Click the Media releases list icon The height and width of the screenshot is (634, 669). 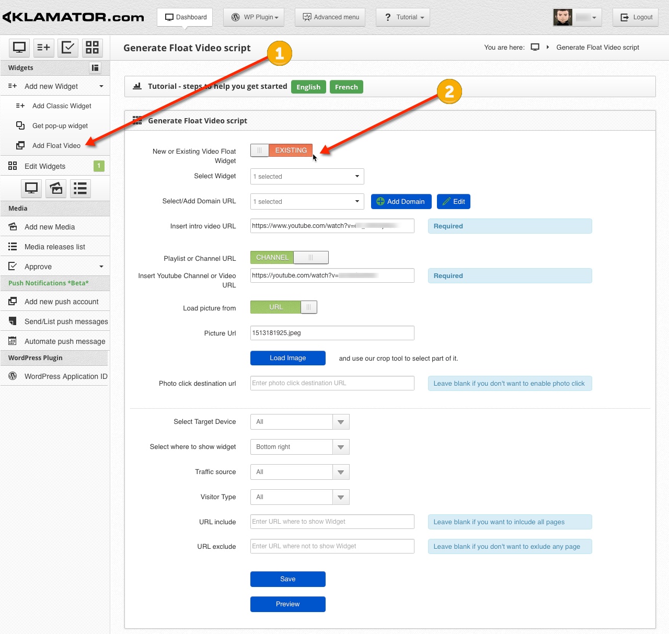coord(13,247)
